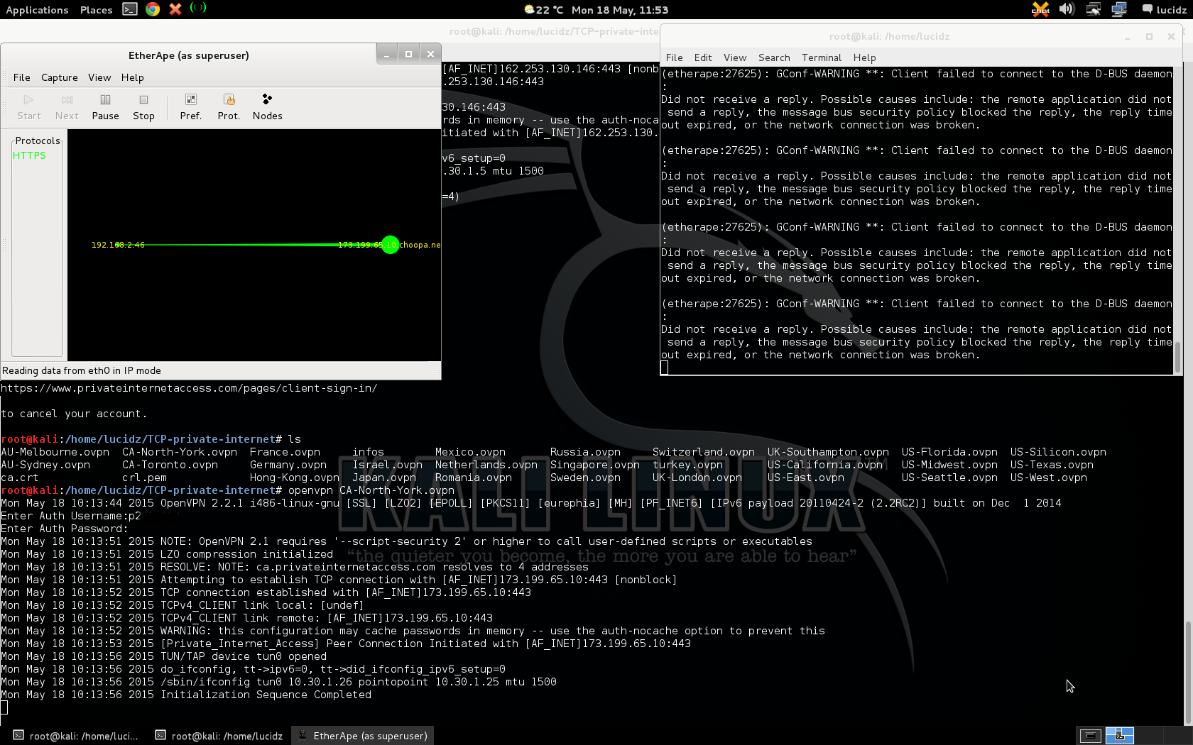Open the clock showing Mon 18 May, 11:53
1193x745 pixels.
point(620,10)
